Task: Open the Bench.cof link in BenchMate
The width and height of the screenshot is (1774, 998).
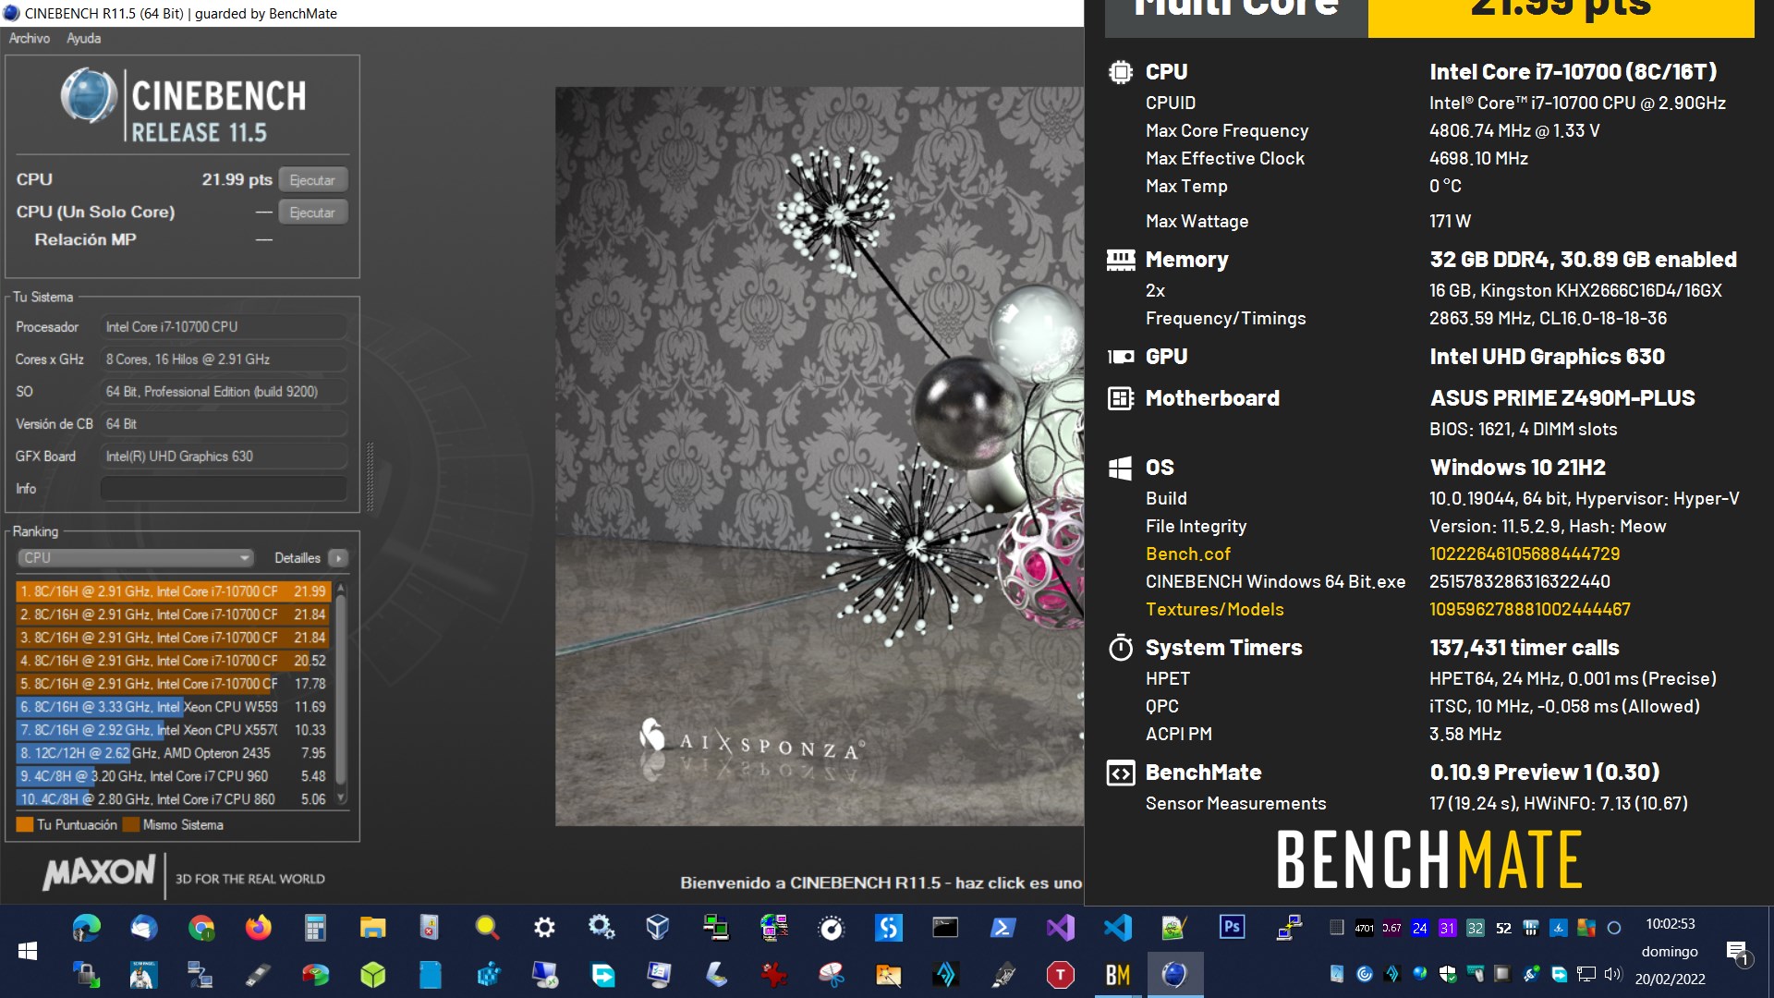Action: (x=1188, y=554)
